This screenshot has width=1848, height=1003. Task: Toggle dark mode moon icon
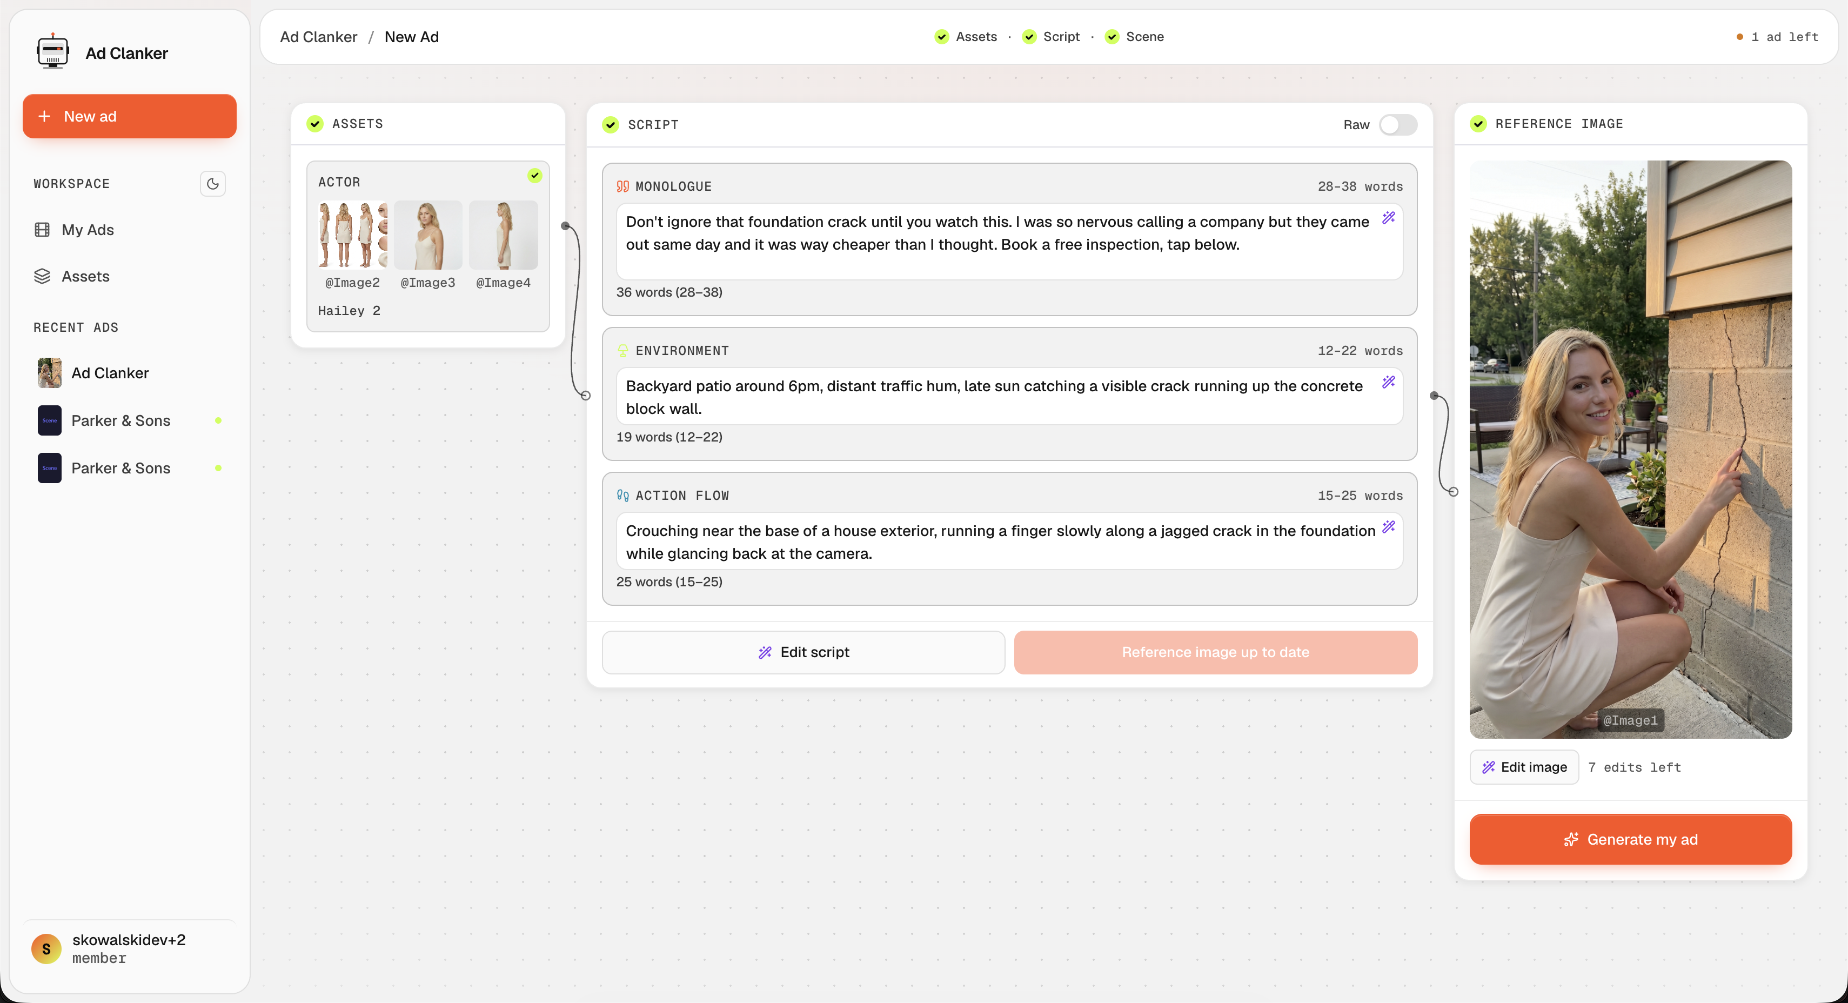212,184
